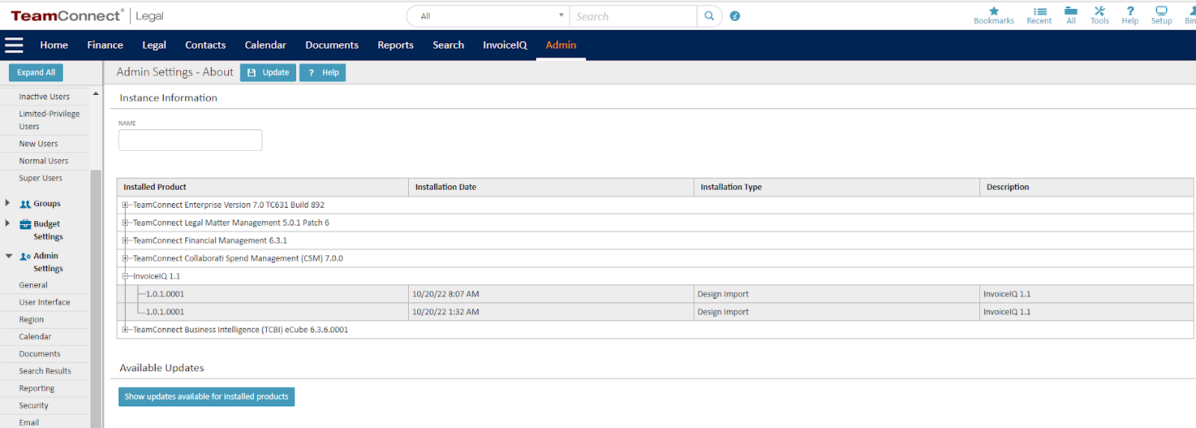Open Normal Users in sidebar
Screen dimensions: 1196x428
[x=44, y=161]
